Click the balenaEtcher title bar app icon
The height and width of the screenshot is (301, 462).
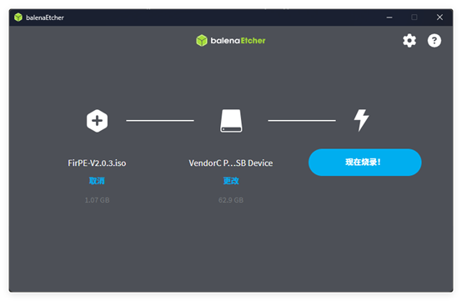(18, 18)
